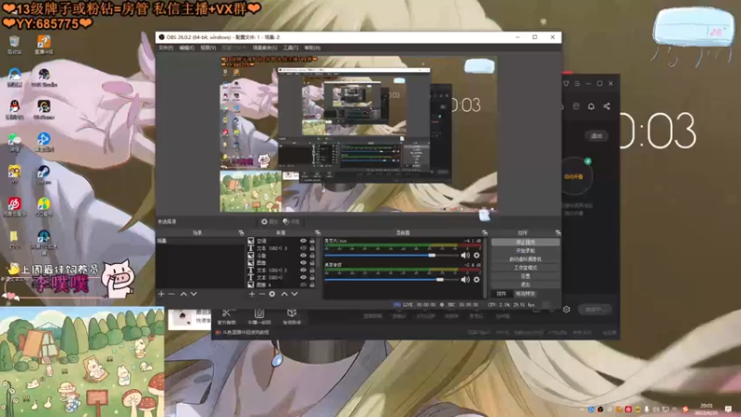Viewport: 741px width, 417px height.
Task: Open the settings gear in the background window footer
Action: point(566,310)
